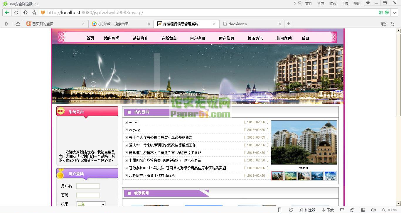Screen dimensions: 401x214
Task: Reload the current page
Action: click(x=16, y=12)
